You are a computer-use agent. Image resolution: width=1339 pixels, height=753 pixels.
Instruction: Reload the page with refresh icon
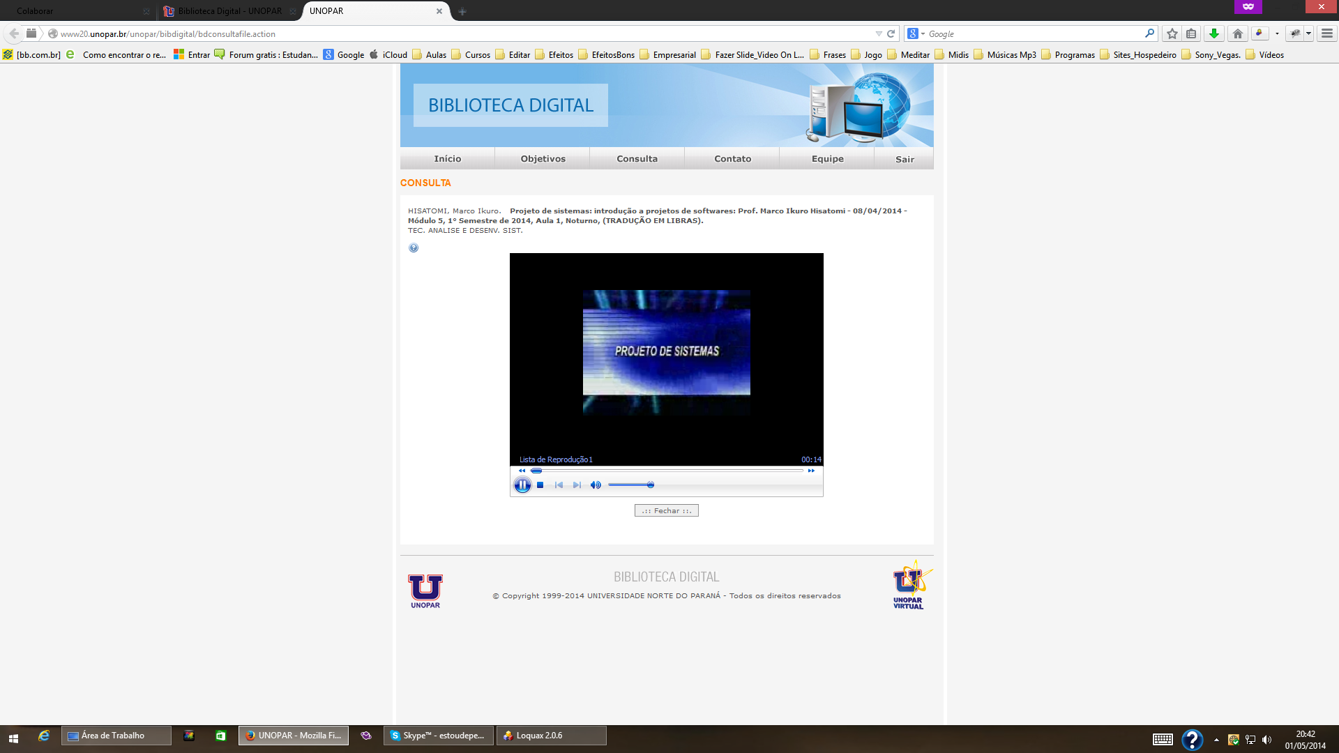[891, 33]
